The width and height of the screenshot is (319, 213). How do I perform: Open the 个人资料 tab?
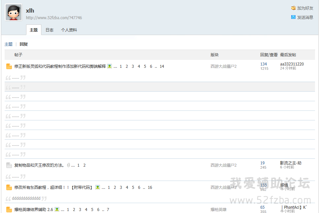(69, 30)
